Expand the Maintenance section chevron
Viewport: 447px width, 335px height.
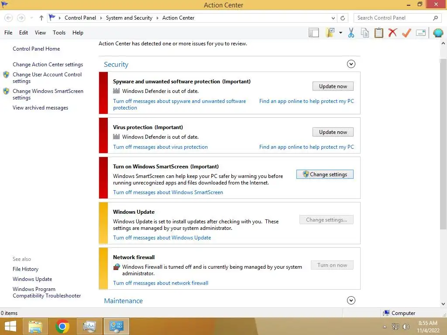click(x=351, y=301)
